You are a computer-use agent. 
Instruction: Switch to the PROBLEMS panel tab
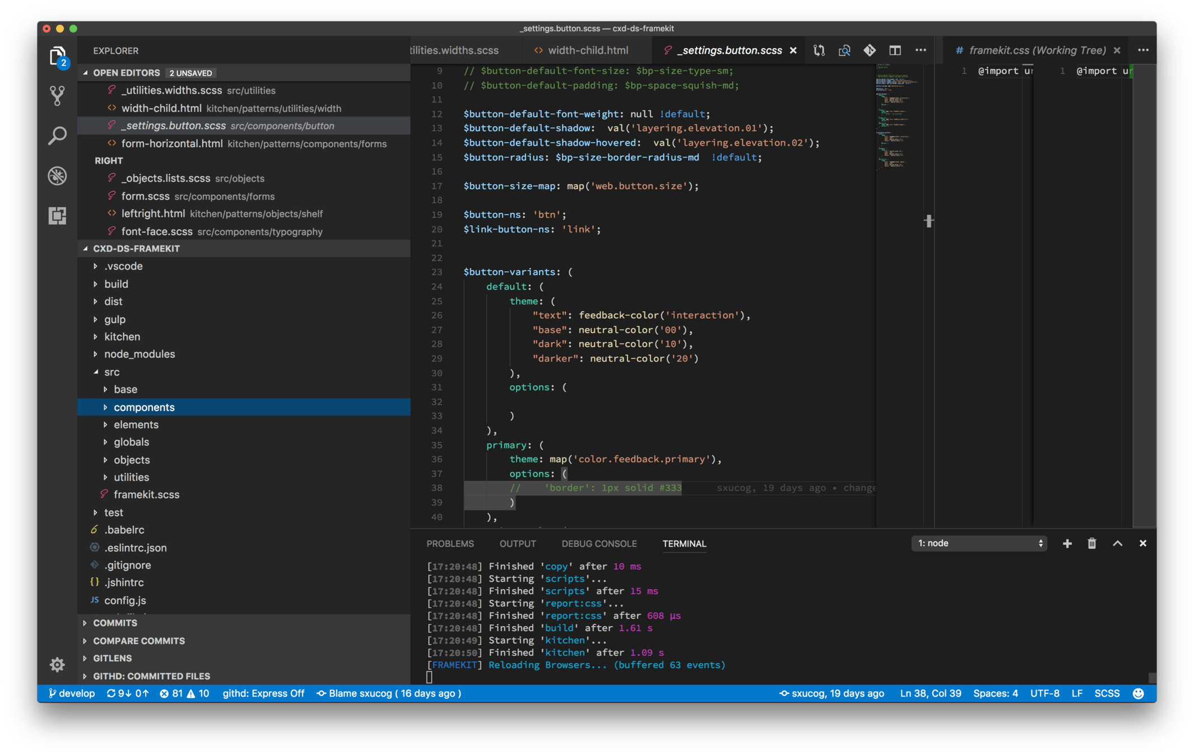point(450,544)
